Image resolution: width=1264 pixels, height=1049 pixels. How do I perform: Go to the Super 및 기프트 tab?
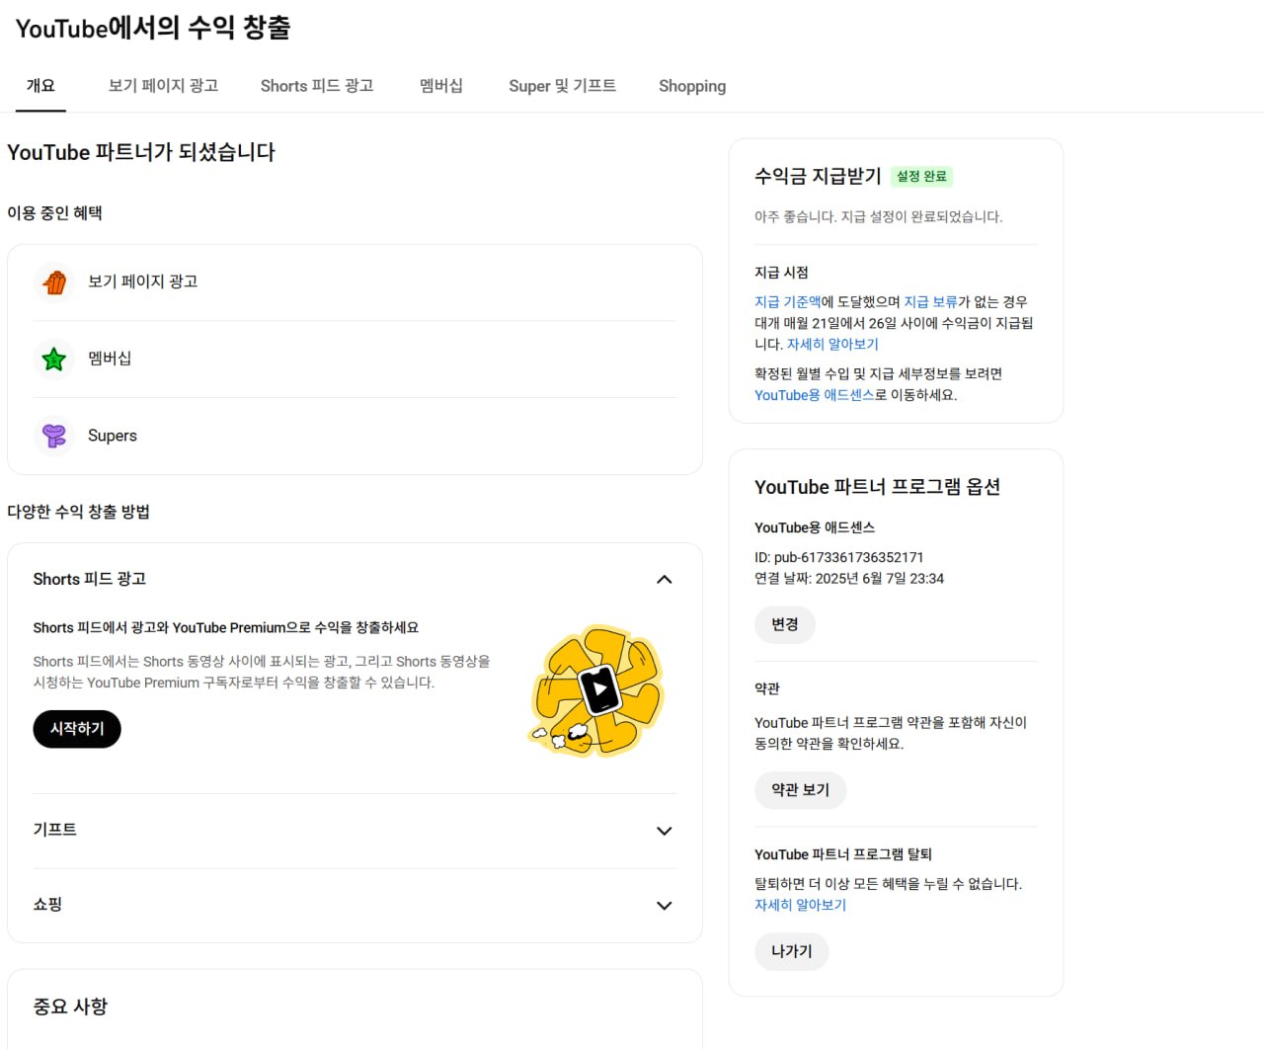(562, 86)
